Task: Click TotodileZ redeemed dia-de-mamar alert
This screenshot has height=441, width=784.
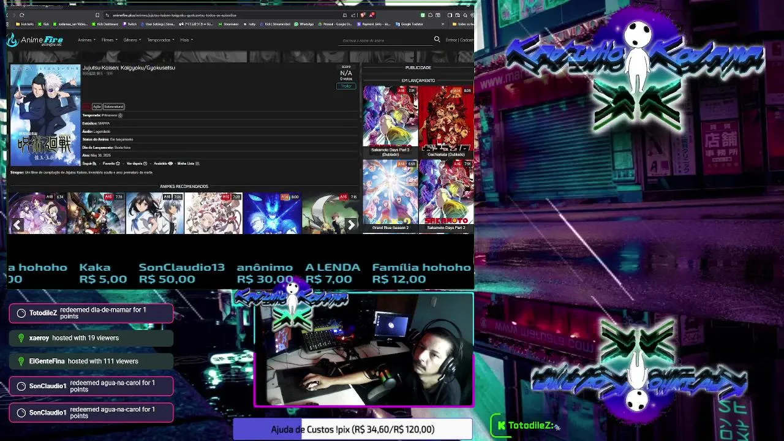Action: [91, 313]
